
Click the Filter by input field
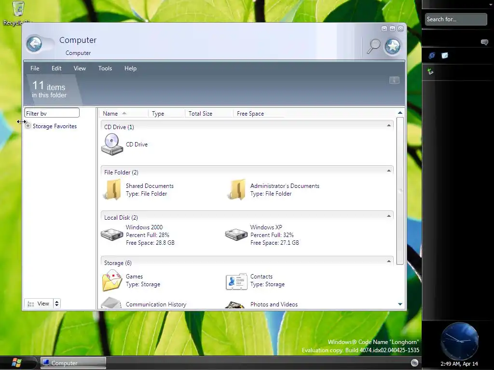click(x=52, y=113)
